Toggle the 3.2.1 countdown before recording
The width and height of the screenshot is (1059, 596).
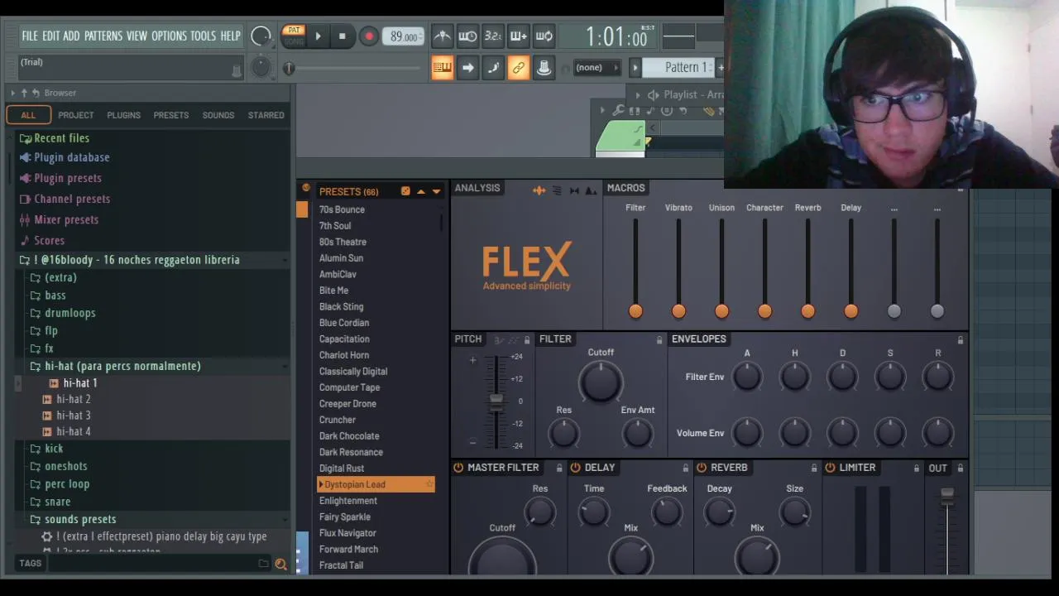pos(493,36)
